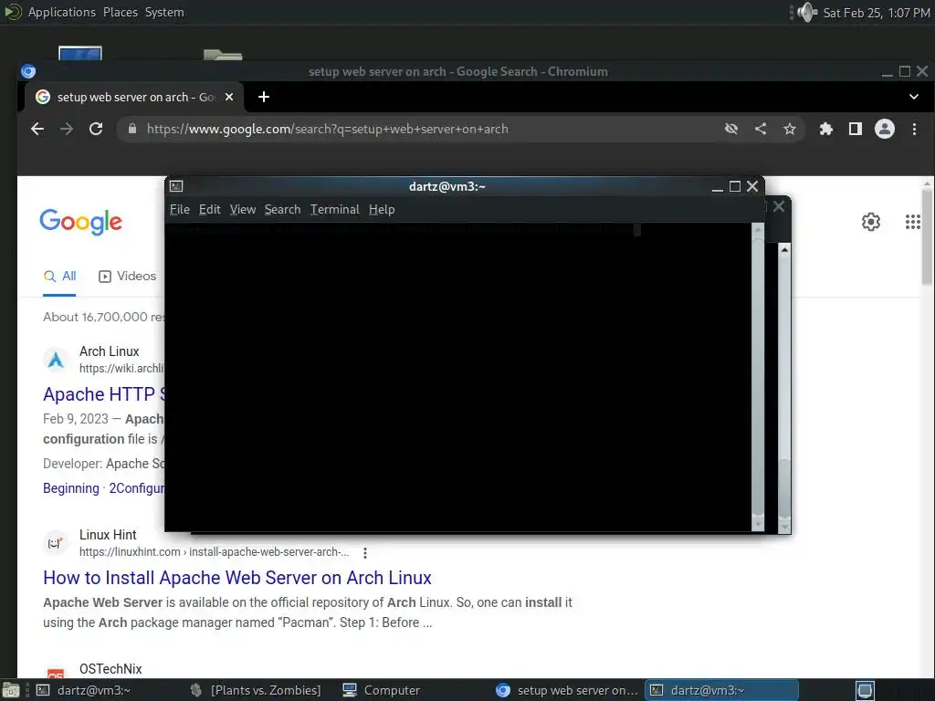Expand the Chromium tab search dropdown
The image size is (935, 701).
point(913,97)
